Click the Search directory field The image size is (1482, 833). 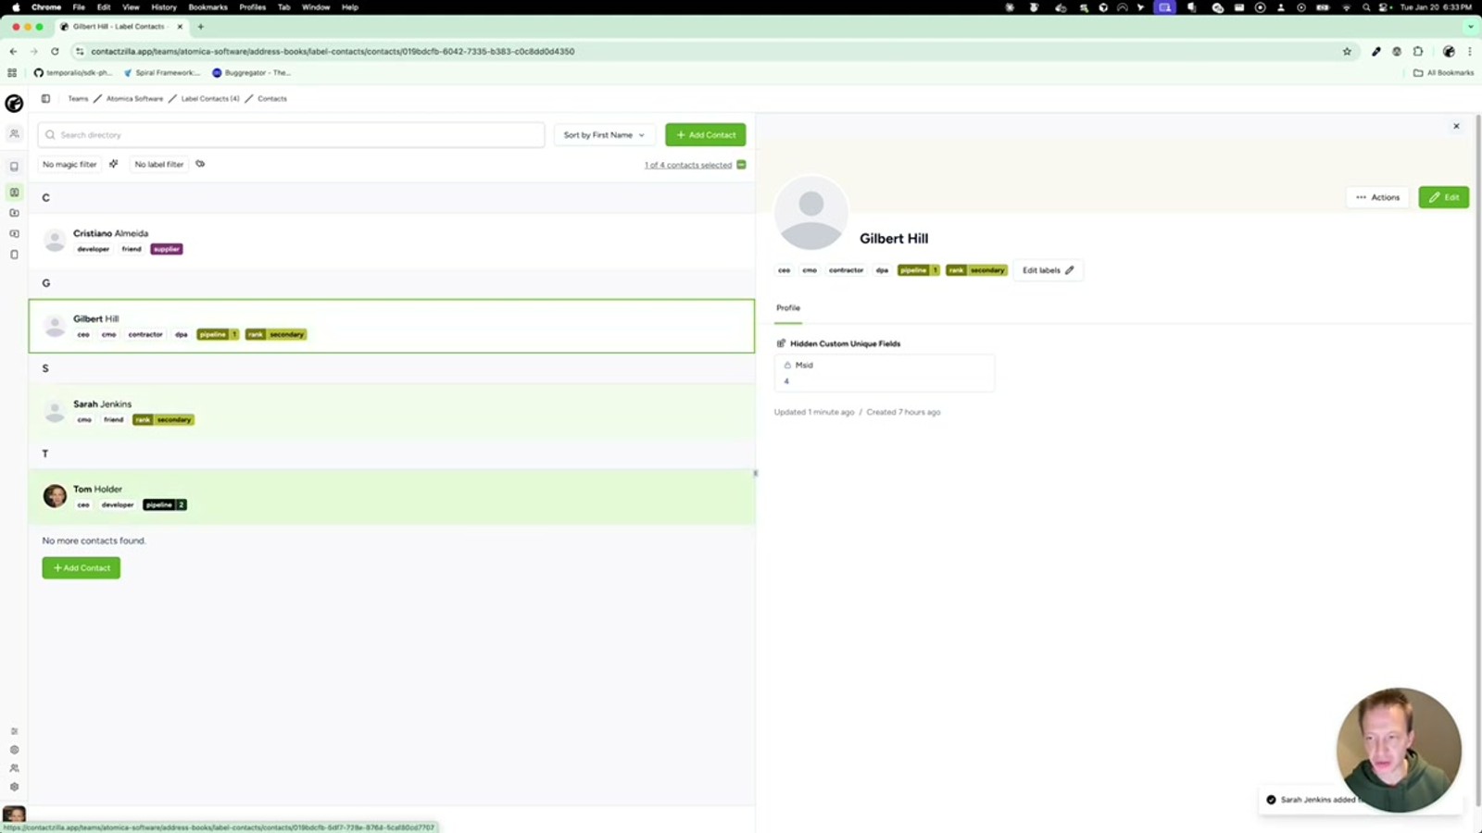[291, 135]
